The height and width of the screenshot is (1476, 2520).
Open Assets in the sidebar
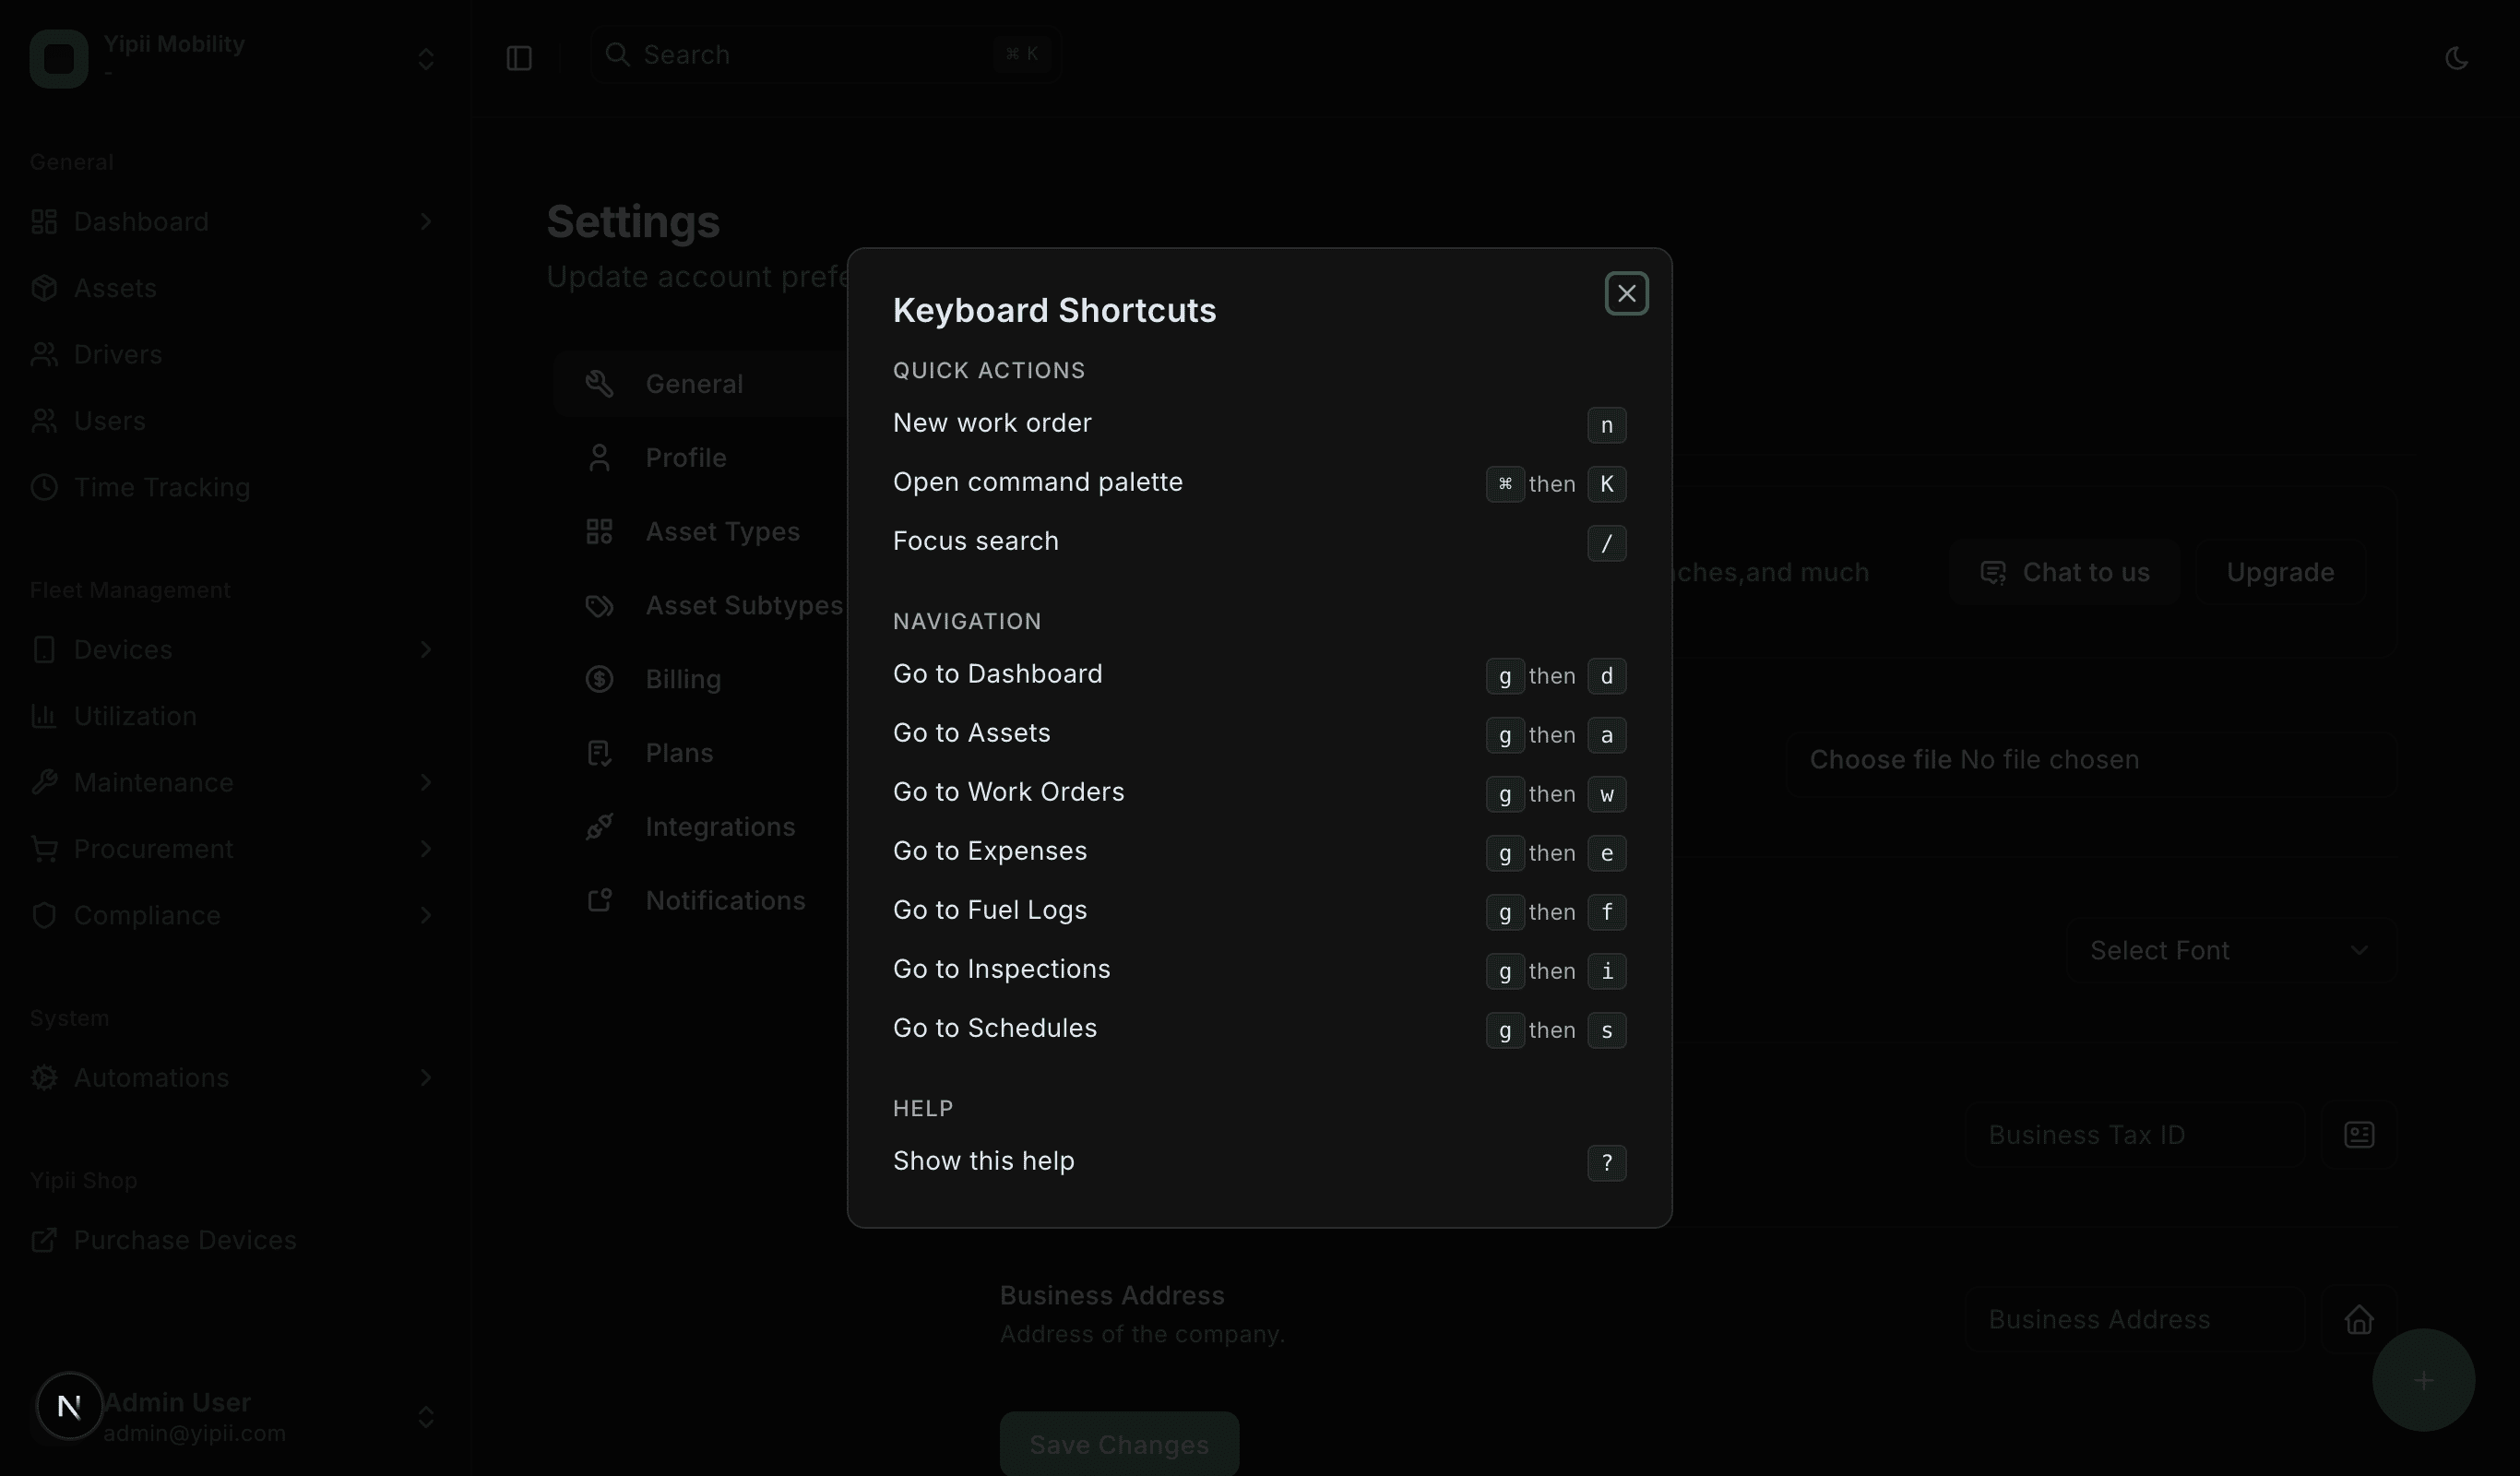235,288
